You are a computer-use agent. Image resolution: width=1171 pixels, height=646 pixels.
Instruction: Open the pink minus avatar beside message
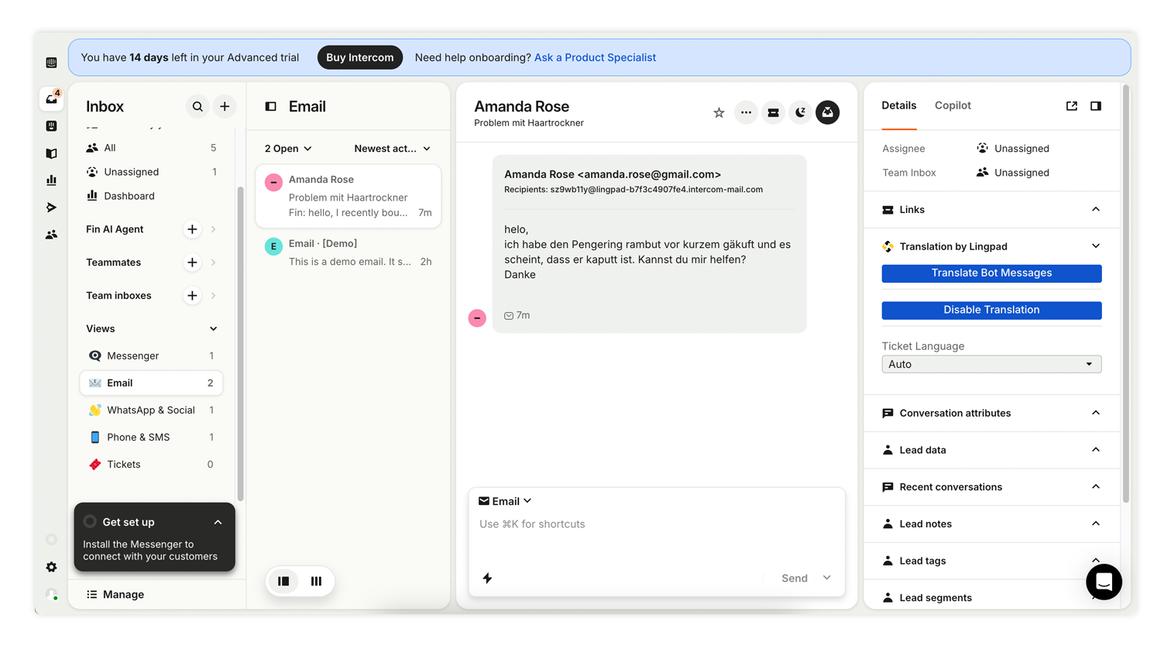[x=477, y=318]
